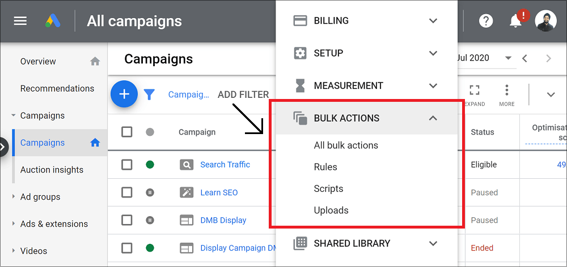The width and height of the screenshot is (567, 267).
Task: Open the help question mark icon
Action: coord(486,21)
